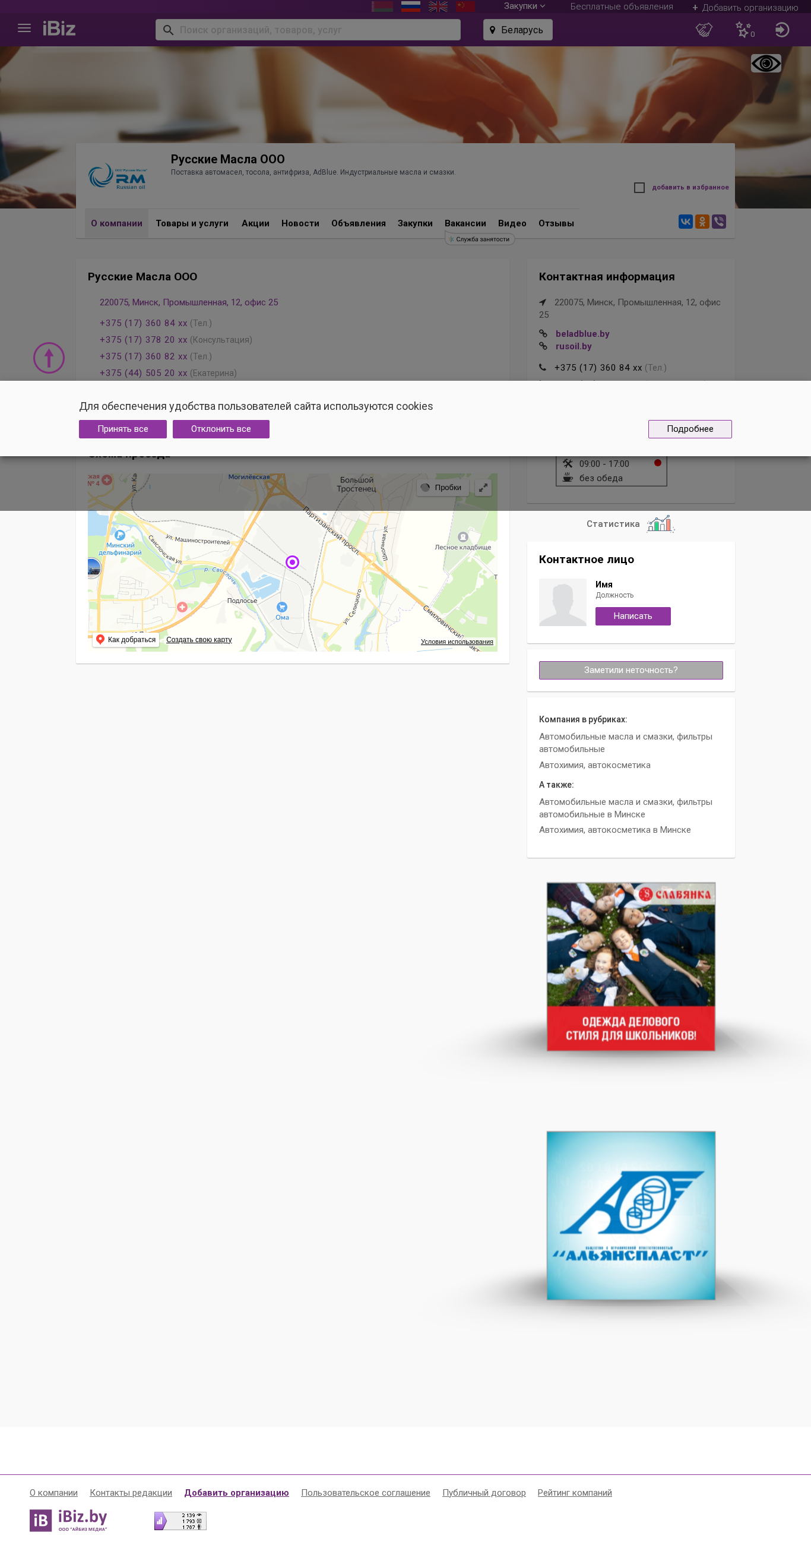811x1548 pixels.
Task: Click the Публичный договор footer link
Action: pos(484,1493)
